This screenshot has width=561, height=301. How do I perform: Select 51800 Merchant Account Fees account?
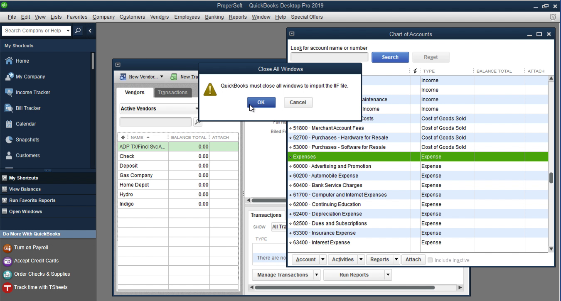click(x=418, y=128)
